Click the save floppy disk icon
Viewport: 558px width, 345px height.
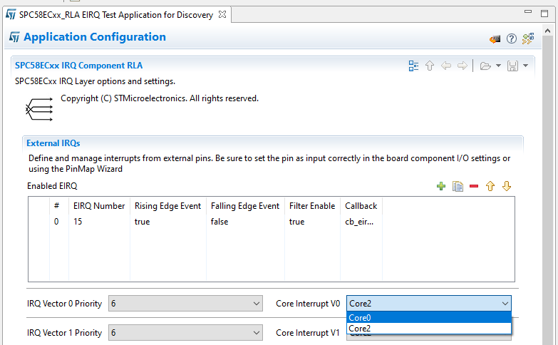(x=512, y=66)
